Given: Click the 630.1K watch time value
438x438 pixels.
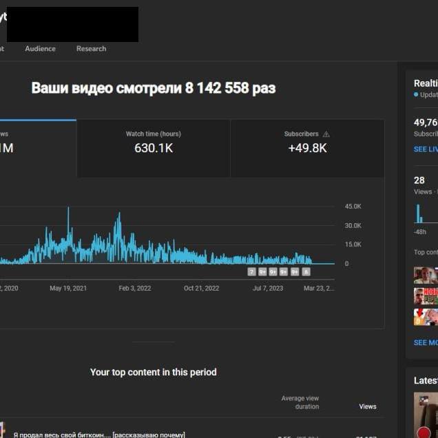Looking at the screenshot, I should [x=154, y=148].
